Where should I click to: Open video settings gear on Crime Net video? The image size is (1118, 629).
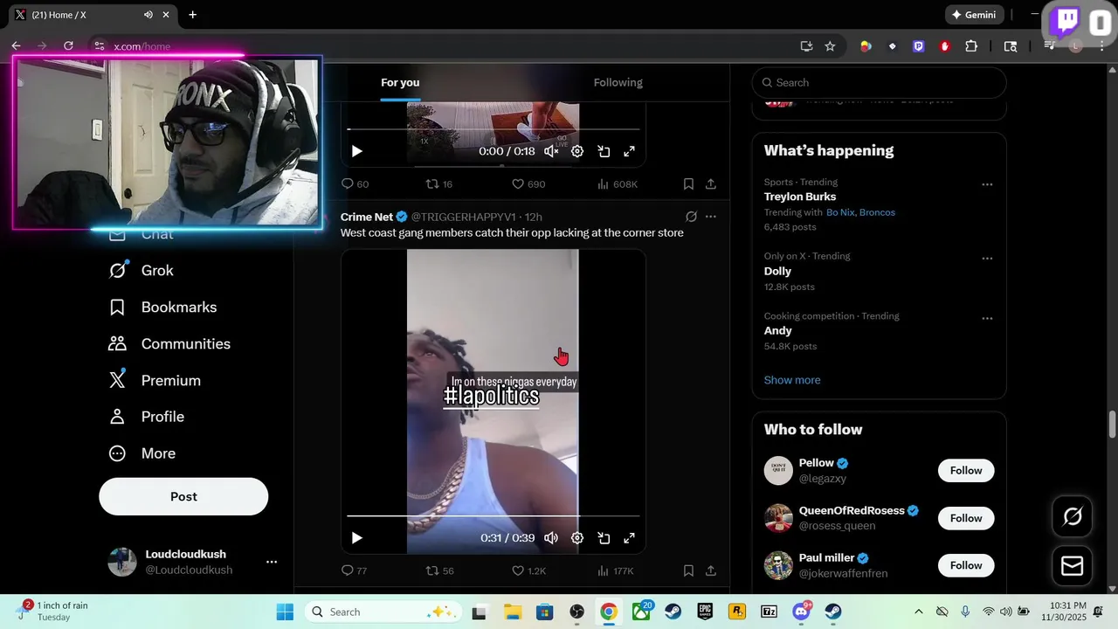577,538
